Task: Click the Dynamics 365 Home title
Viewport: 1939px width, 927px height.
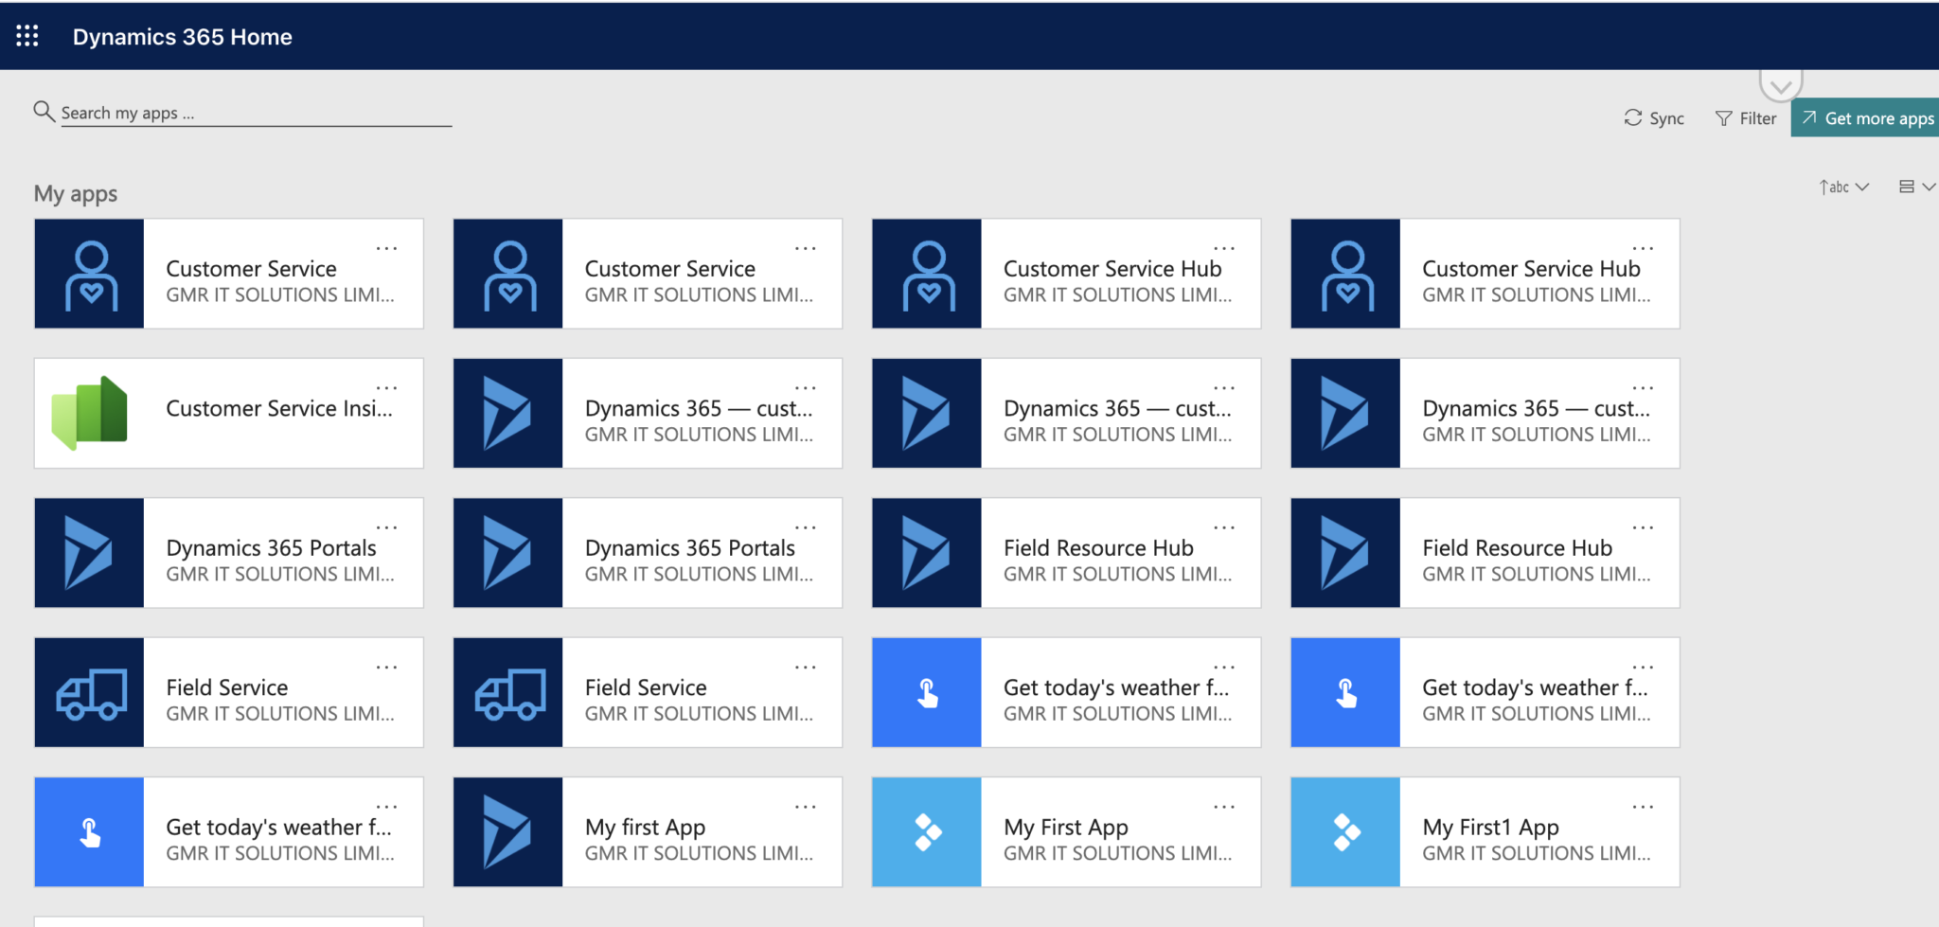Action: coord(183,37)
